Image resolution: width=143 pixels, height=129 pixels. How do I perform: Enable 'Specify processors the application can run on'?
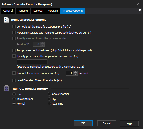click(14, 56)
